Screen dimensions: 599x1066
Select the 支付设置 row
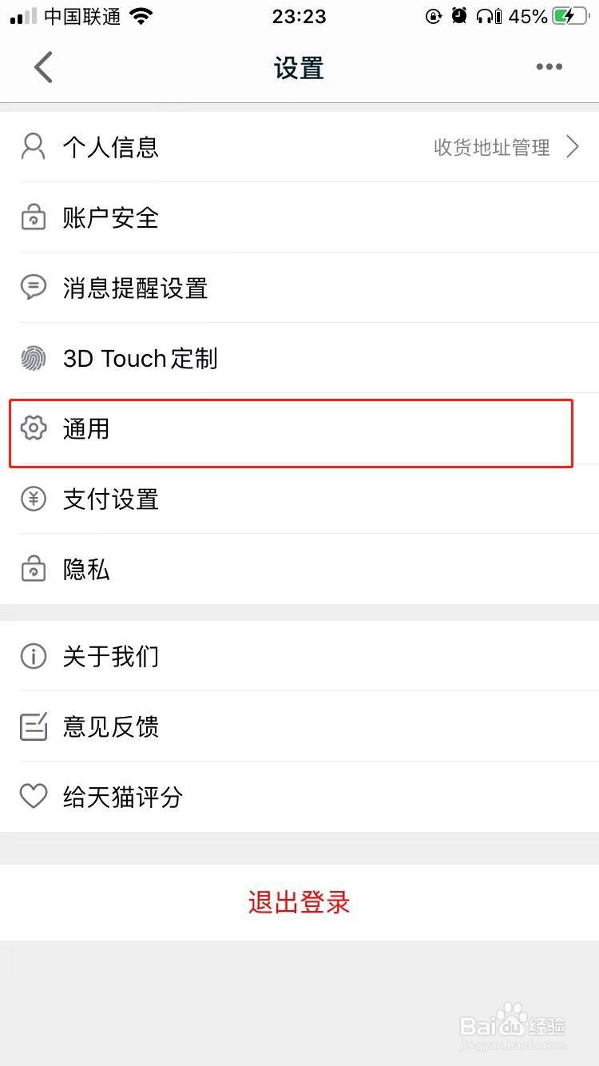[299, 499]
